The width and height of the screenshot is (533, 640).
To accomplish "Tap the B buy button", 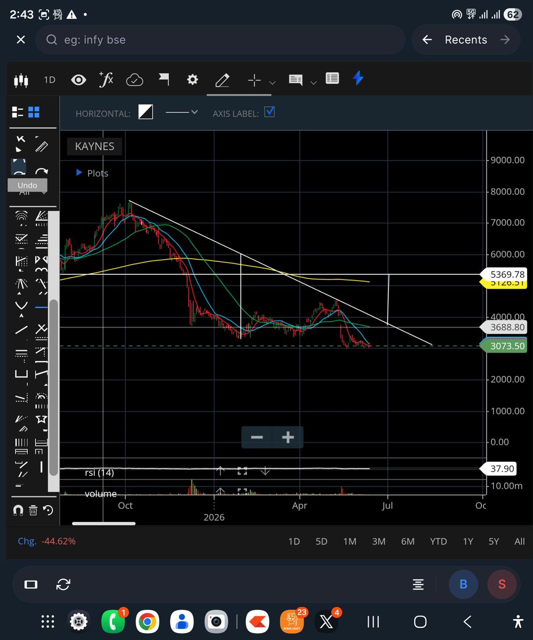I will tap(463, 584).
